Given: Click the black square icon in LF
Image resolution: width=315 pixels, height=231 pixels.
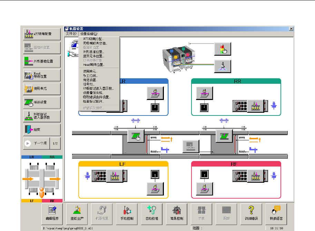Looking at the screenshot, I should point(155,174).
